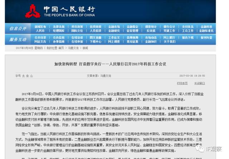Viewport: 229px width, 159px height.
Task: Open the 新闻发布 menu item
Action: (x=40, y=27)
